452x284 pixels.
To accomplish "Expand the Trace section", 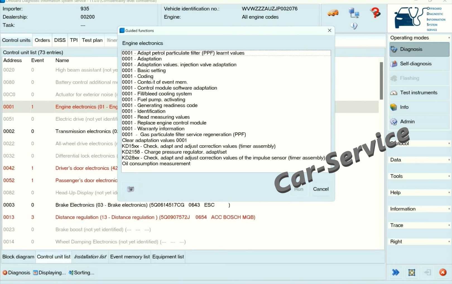I will [419, 225].
